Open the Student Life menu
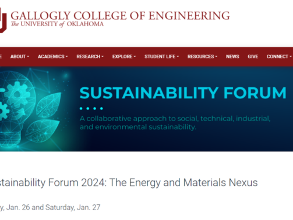This screenshot has width=293, height=220. [161, 56]
